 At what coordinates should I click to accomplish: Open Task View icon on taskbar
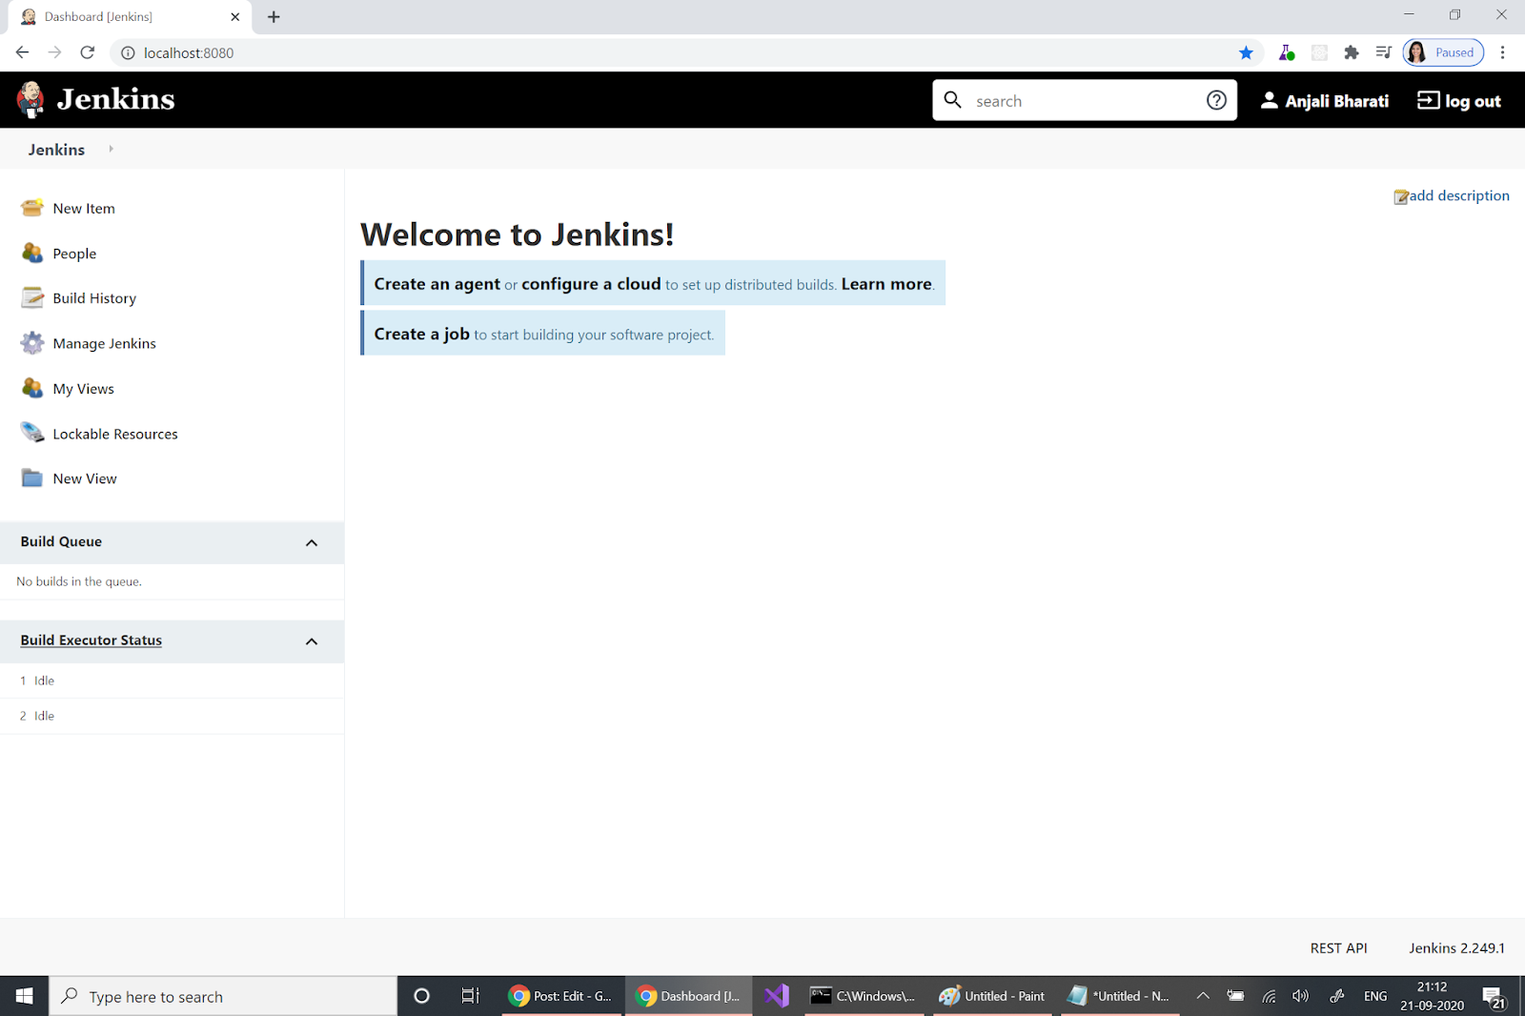point(470,996)
